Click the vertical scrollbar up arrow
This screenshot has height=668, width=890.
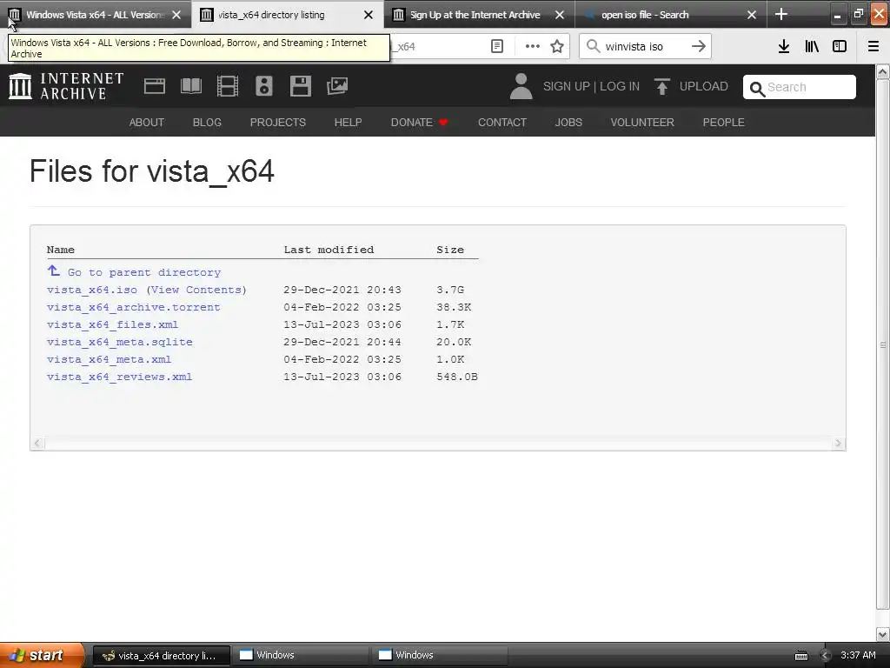tap(883, 71)
